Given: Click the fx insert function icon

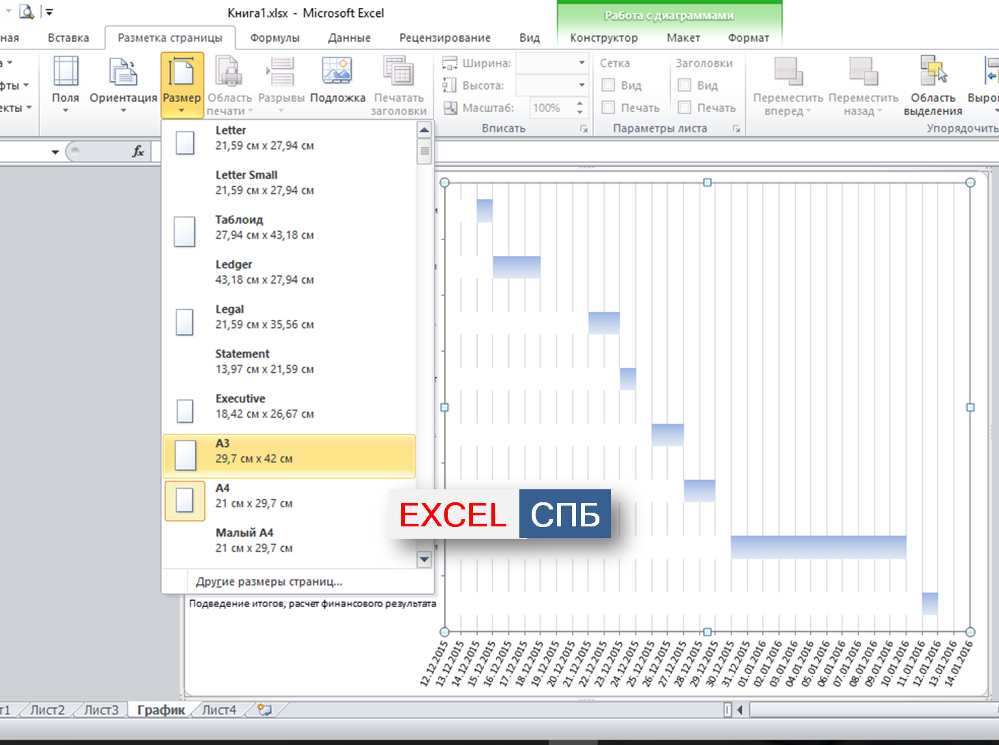Looking at the screenshot, I should click(x=138, y=152).
